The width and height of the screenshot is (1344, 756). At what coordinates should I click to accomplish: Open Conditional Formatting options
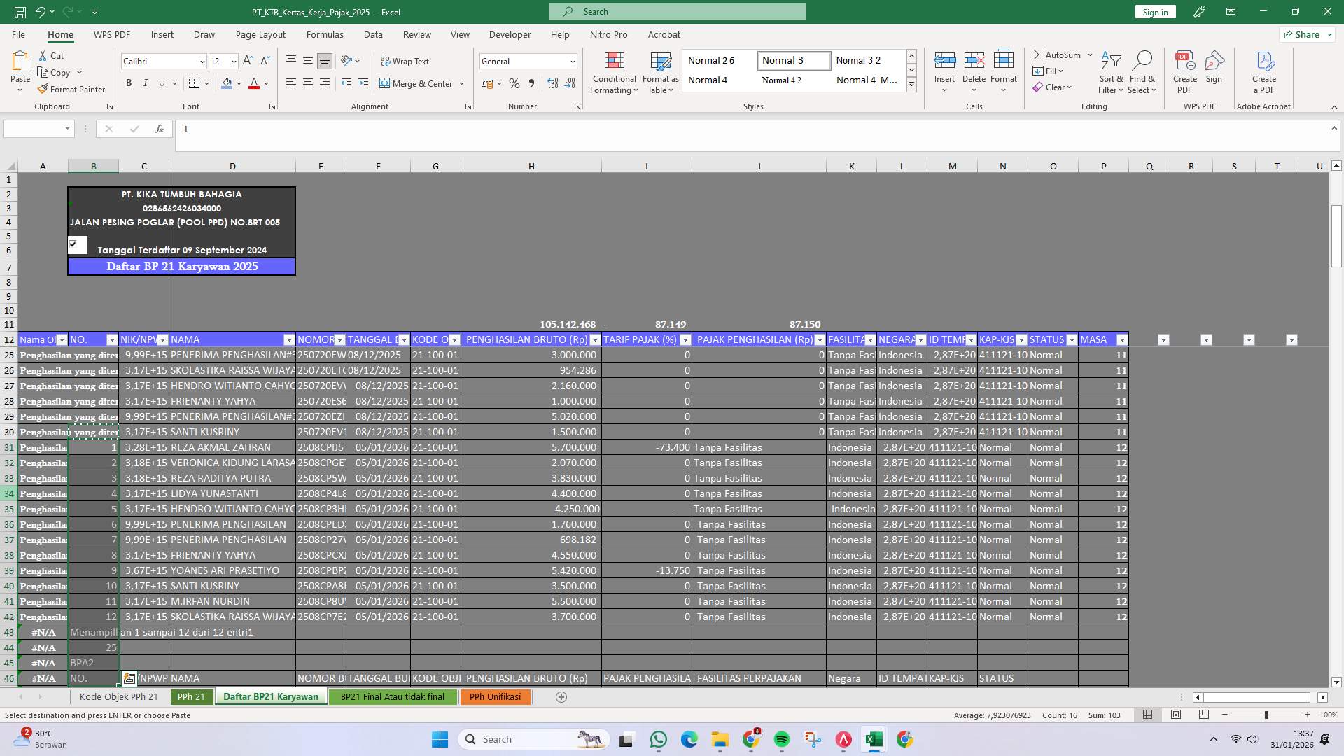pos(614,73)
